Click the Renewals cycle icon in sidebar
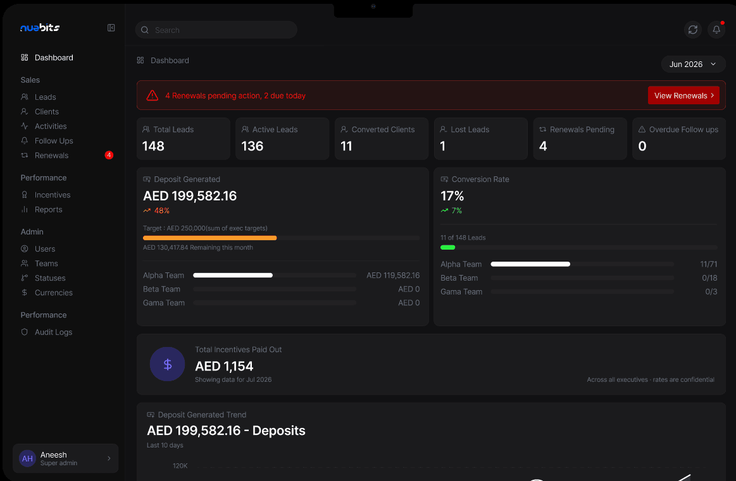Screen dimensions: 736x481 25,155
